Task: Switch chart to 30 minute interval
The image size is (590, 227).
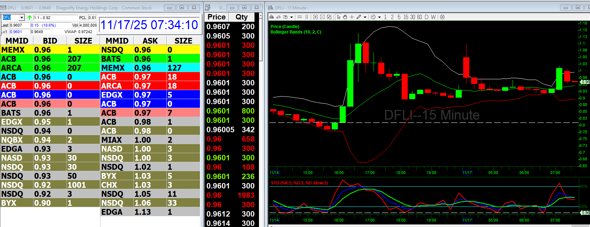Action: coord(413,17)
